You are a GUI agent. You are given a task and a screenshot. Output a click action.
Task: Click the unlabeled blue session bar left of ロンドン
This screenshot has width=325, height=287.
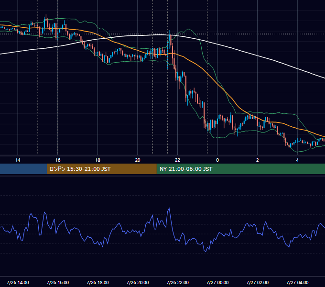pos(23,169)
